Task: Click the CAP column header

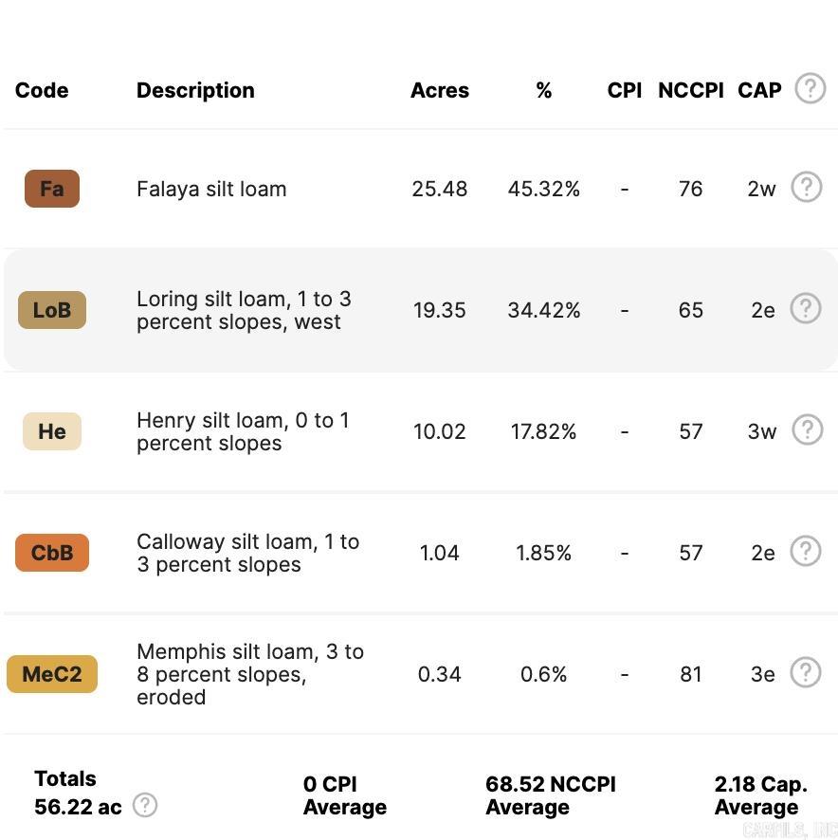Action: (x=759, y=90)
